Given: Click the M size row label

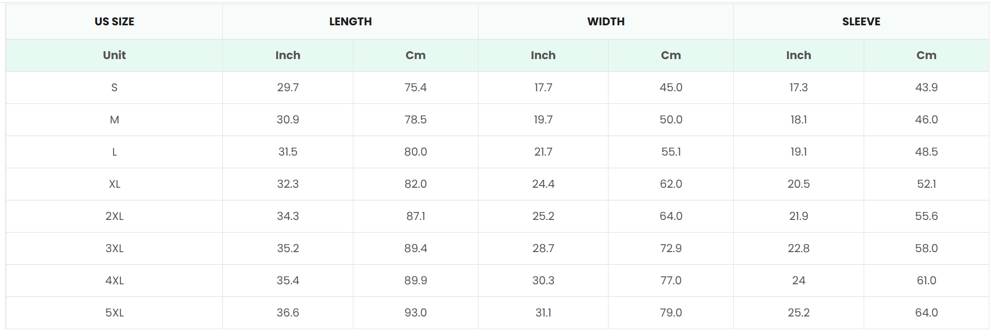Looking at the screenshot, I should pyautogui.click(x=114, y=120).
